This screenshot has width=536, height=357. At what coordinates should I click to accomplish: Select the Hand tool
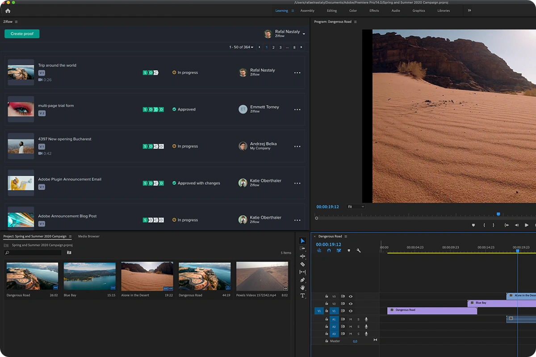[302, 288]
